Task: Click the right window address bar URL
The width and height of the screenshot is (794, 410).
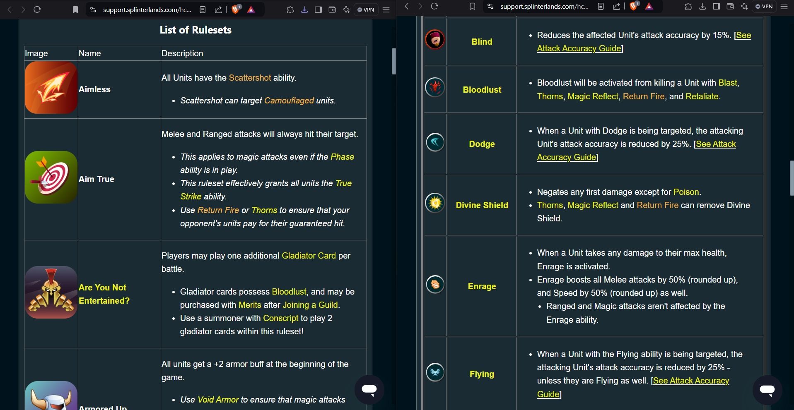Action: tap(544, 6)
